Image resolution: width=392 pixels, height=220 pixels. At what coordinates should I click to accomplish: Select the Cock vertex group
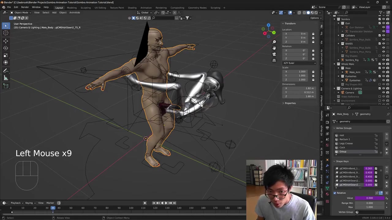[x=342, y=148]
